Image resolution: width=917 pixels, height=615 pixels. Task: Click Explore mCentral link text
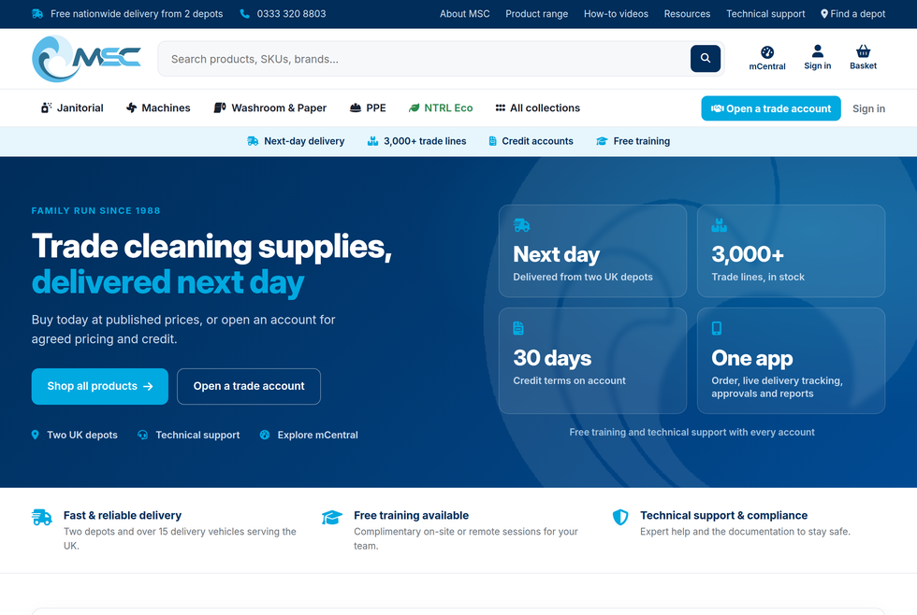coord(317,435)
